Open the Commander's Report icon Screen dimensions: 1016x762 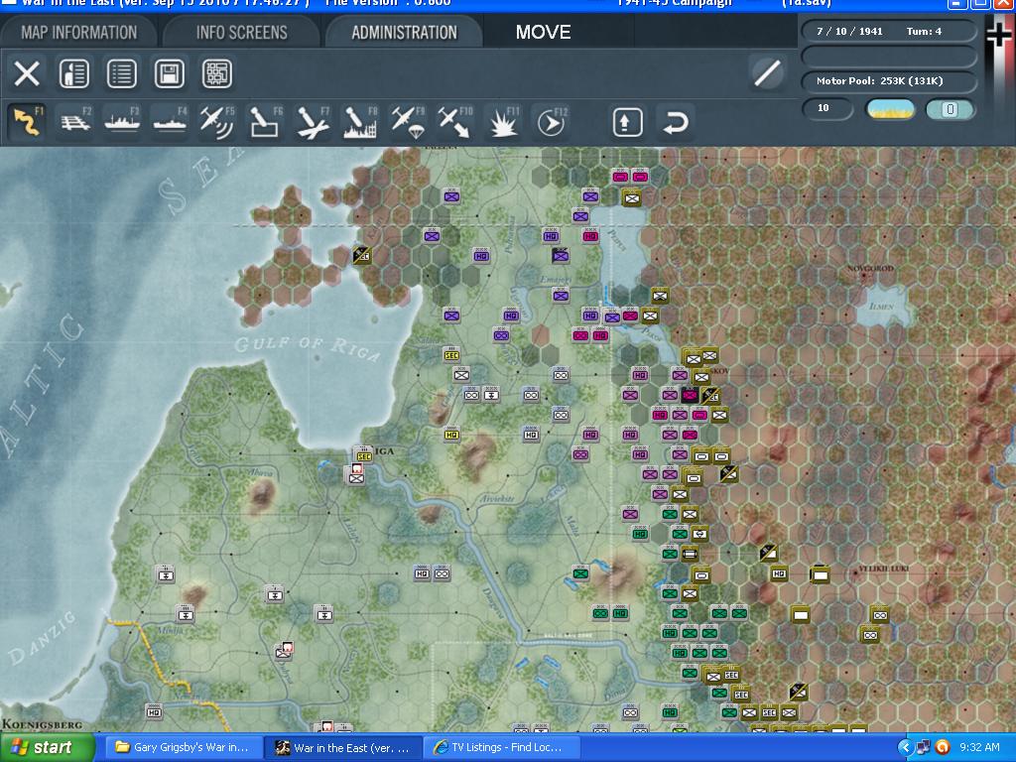73,73
